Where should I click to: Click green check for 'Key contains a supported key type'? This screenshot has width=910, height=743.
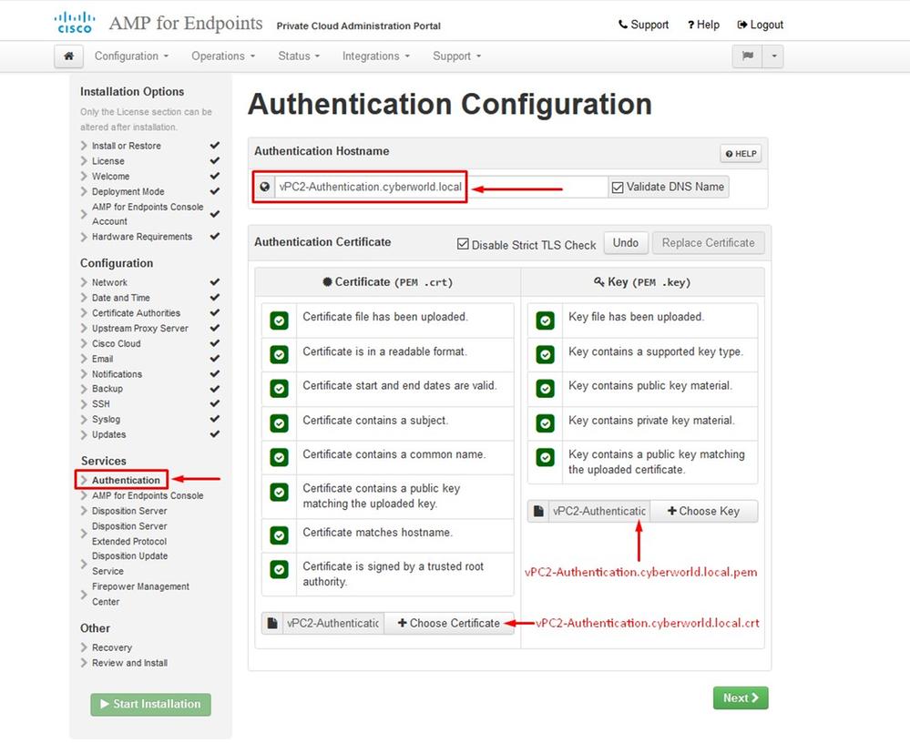545,354
